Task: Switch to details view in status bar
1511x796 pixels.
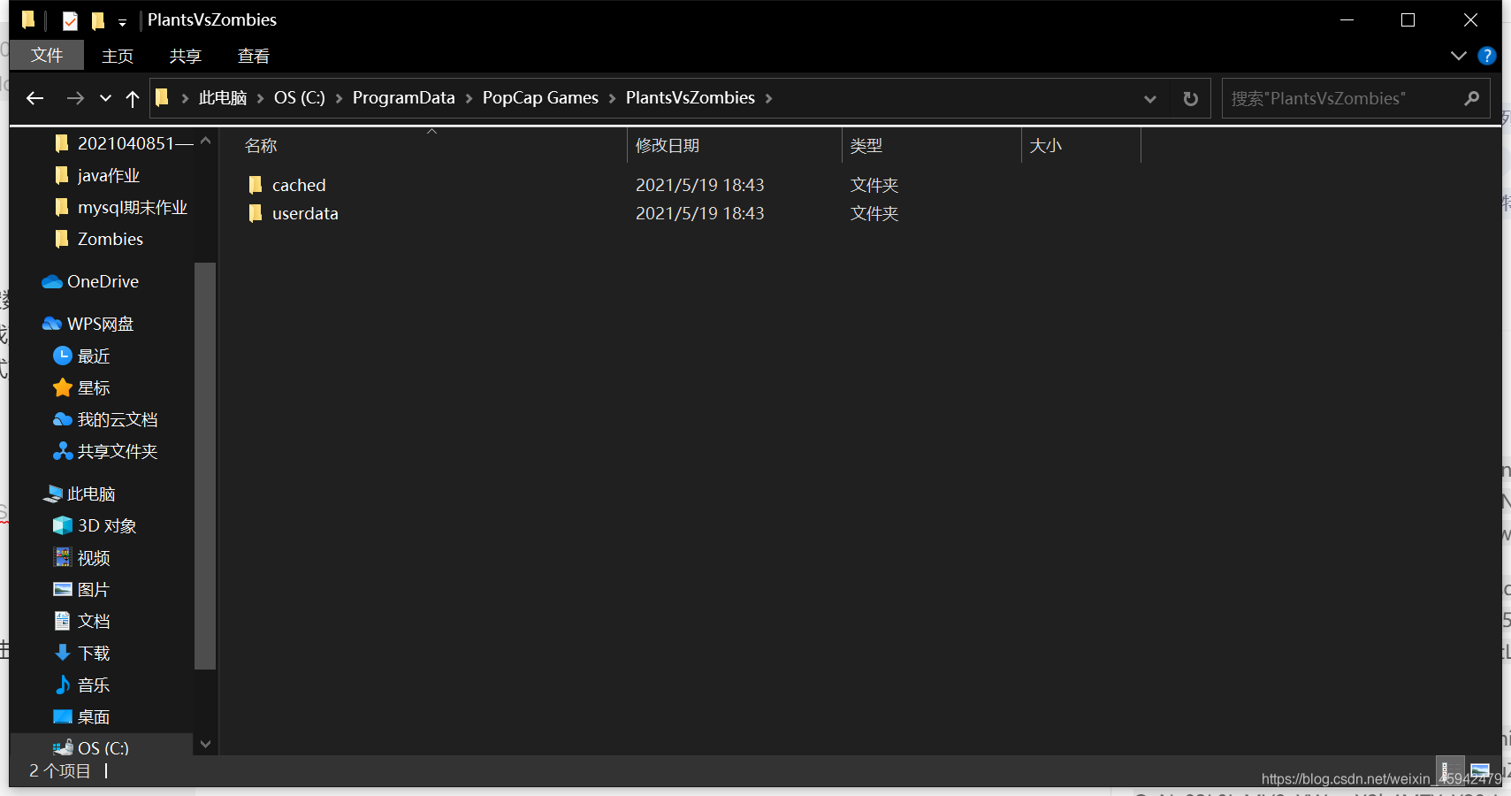Action: click(1450, 770)
